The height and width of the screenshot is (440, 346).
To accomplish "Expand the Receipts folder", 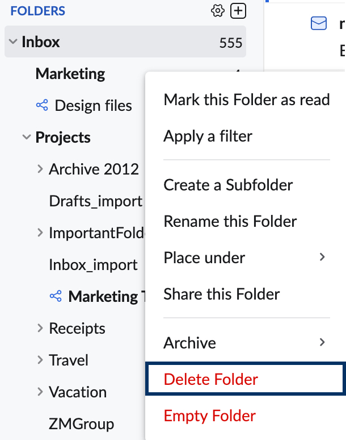I will point(40,328).
